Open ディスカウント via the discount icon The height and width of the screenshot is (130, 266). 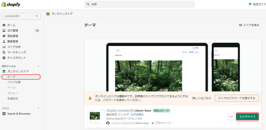[4, 58]
